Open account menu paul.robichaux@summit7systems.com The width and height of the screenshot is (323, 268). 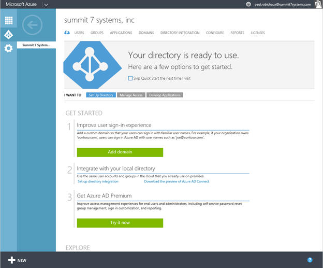[x=283, y=4]
